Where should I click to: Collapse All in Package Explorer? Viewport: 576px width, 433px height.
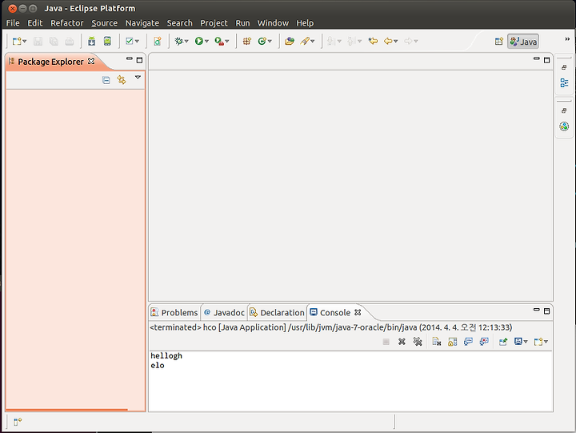(106, 80)
